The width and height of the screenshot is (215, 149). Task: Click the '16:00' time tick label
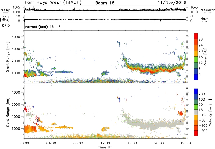132,143
